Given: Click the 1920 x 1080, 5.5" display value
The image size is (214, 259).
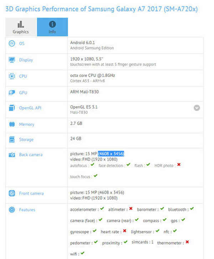Looking at the screenshot, I should pos(86,59).
